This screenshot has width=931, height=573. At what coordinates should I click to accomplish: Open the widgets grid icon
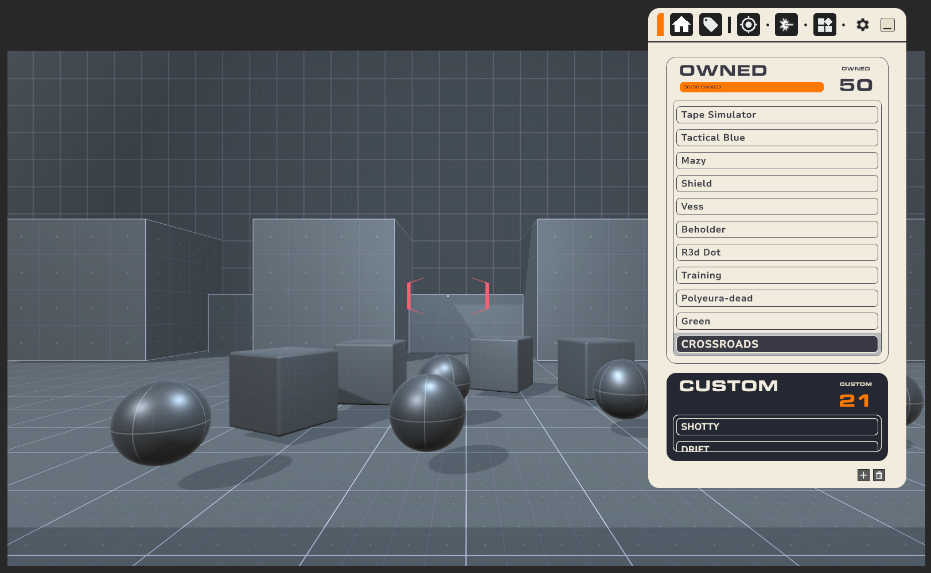824,25
